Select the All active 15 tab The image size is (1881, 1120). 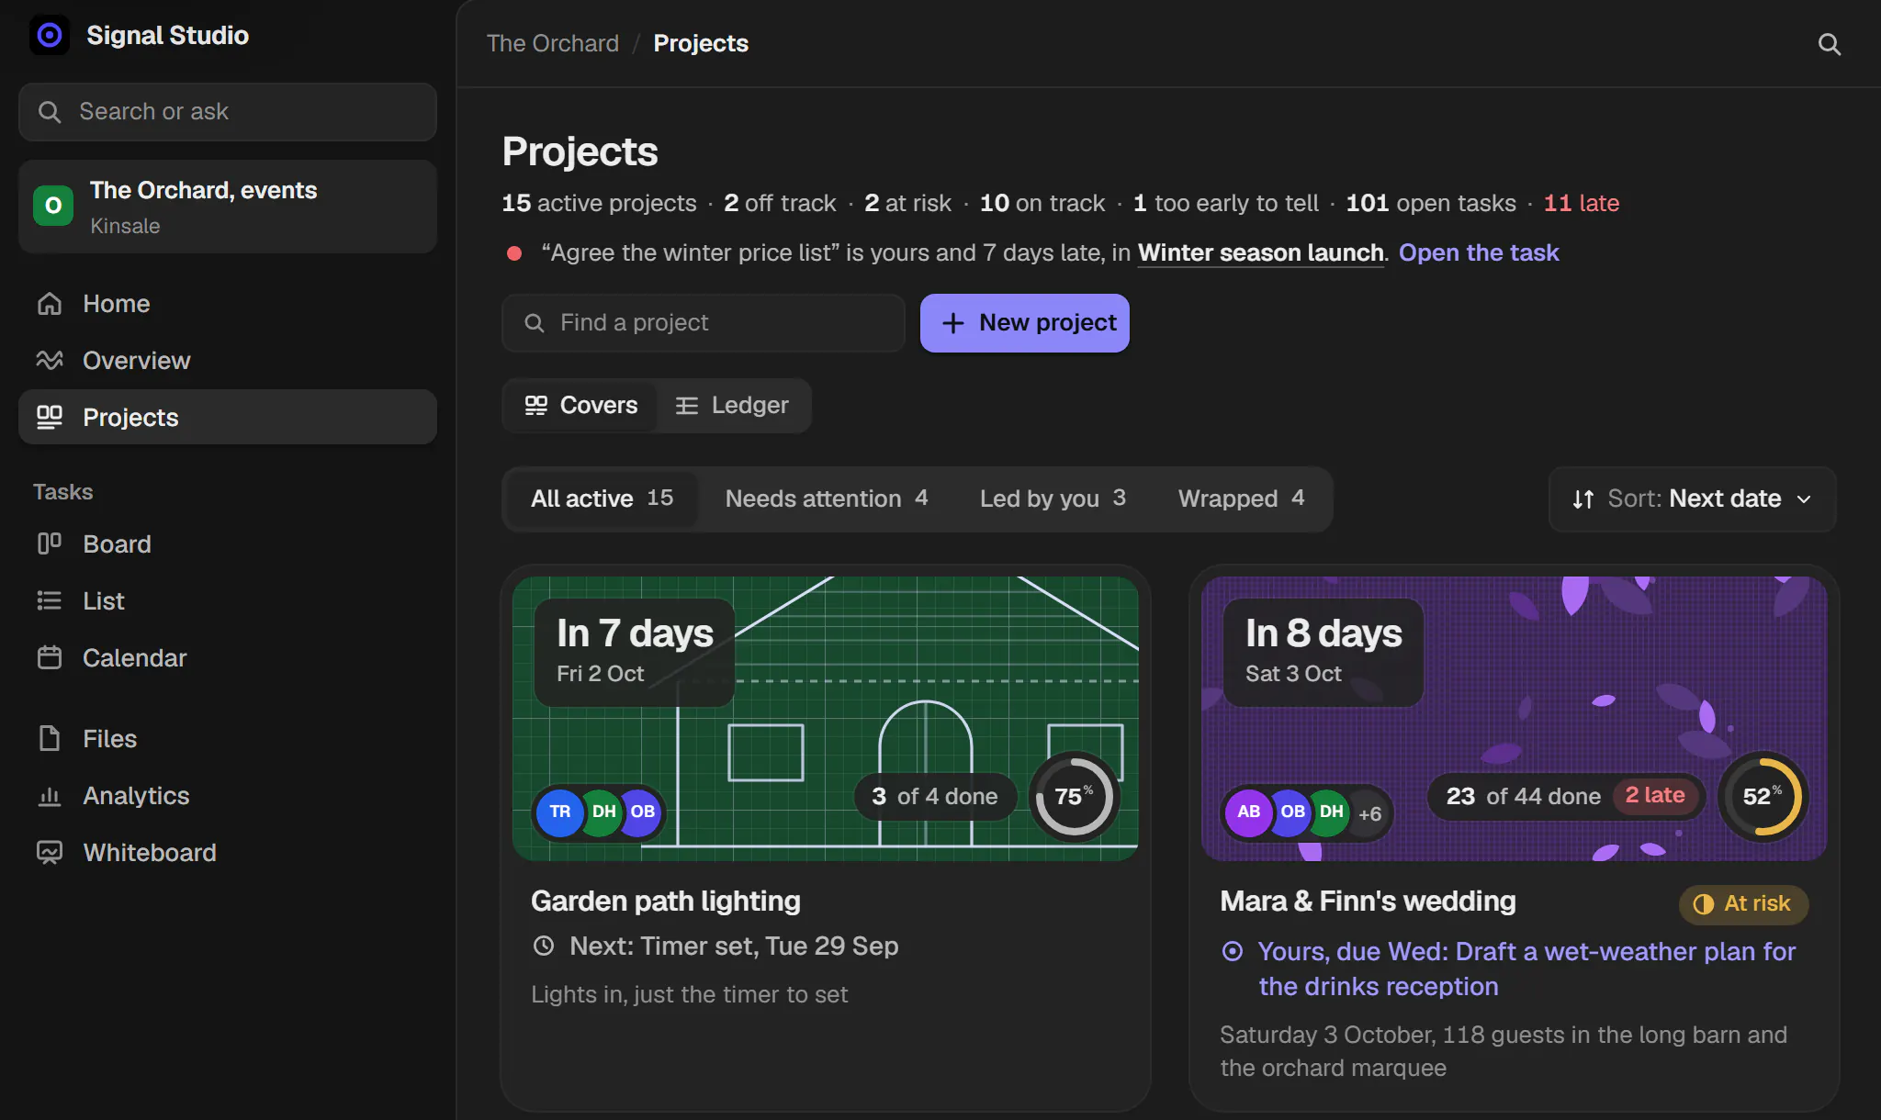pyautogui.click(x=602, y=498)
